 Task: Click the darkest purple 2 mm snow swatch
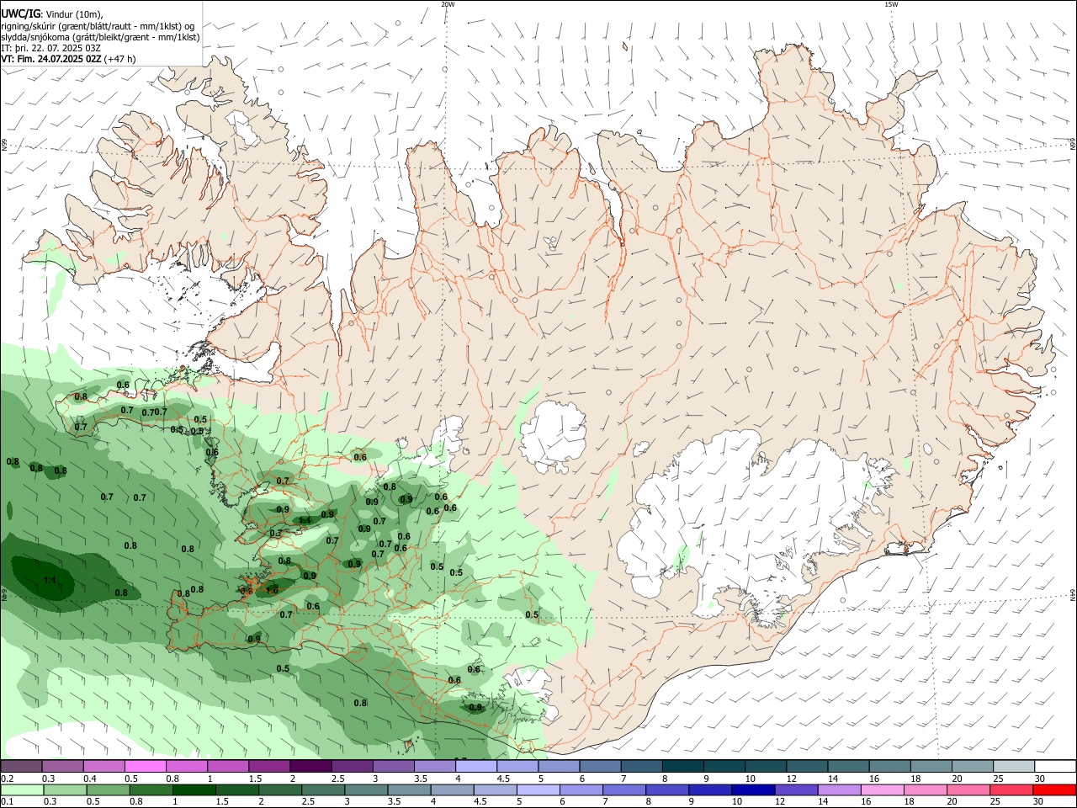click(x=310, y=766)
